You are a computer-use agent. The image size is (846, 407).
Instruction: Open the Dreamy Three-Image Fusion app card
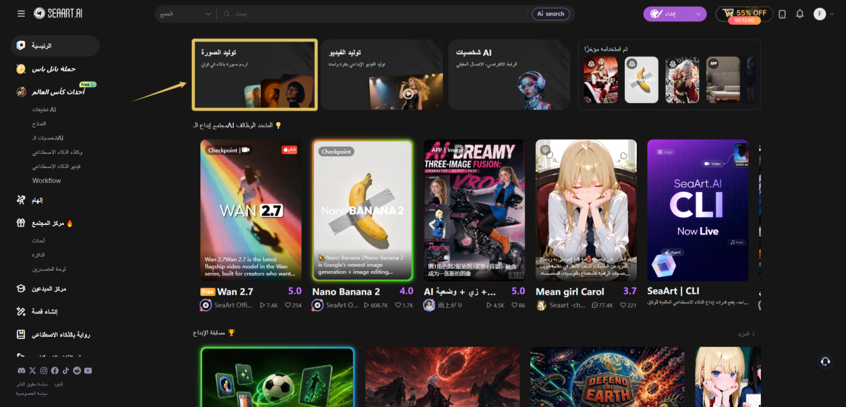(474, 210)
